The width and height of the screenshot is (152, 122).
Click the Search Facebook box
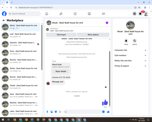point(24,14)
